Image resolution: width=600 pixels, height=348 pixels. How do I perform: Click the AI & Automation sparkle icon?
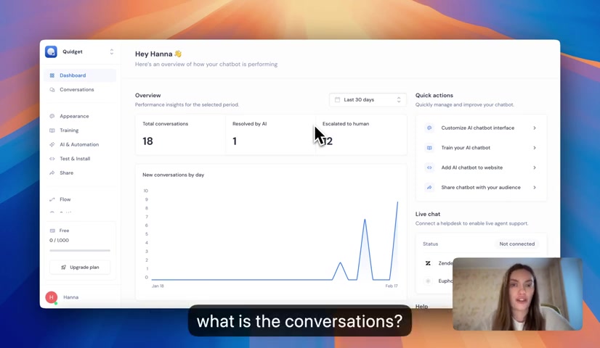tap(52, 144)
